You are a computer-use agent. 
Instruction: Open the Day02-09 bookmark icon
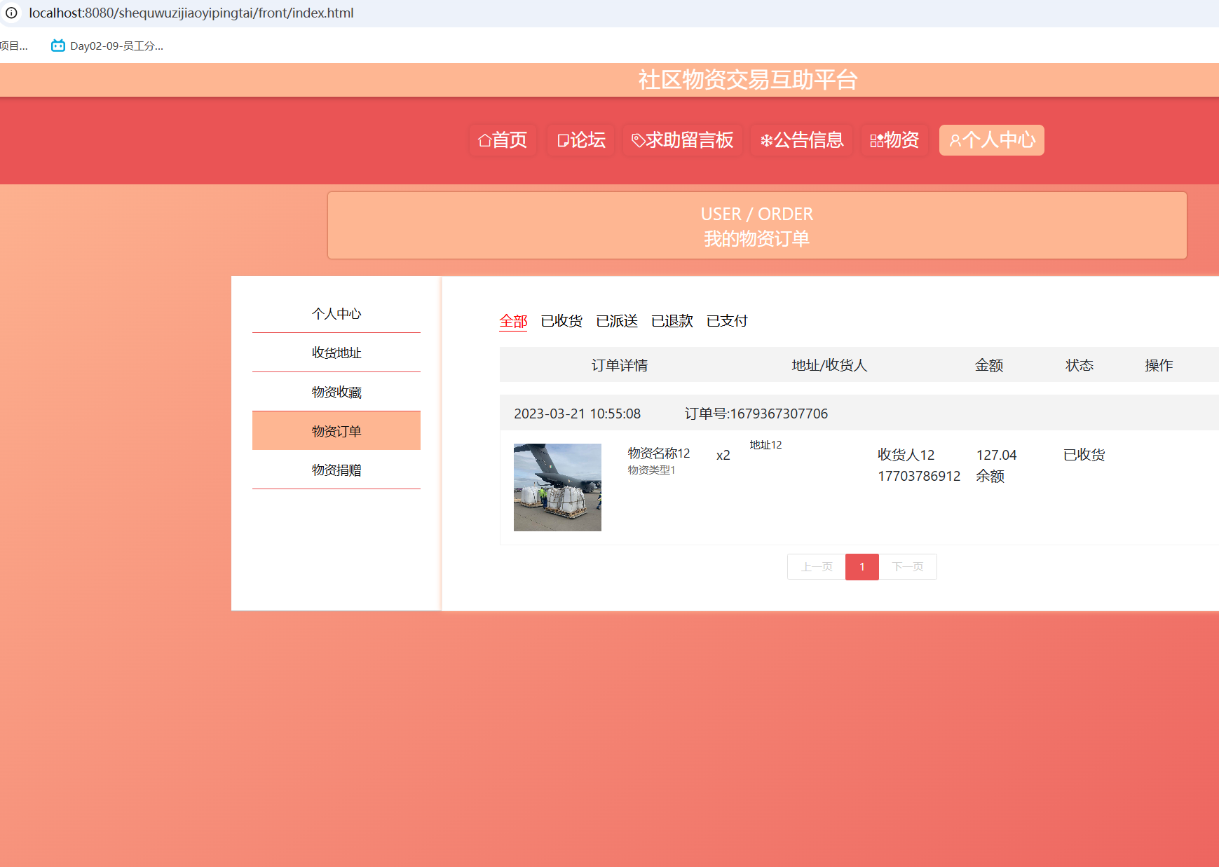point(58,46)
